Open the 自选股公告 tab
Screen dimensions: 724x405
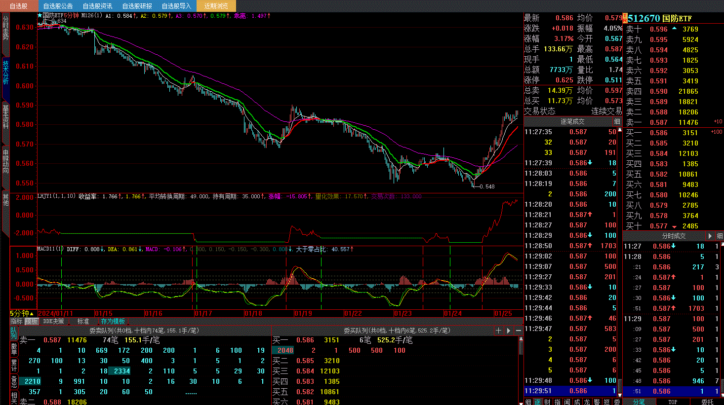tap(58, 6)
